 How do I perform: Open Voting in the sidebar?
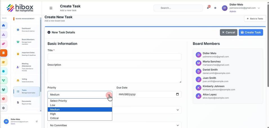(26, 81)
